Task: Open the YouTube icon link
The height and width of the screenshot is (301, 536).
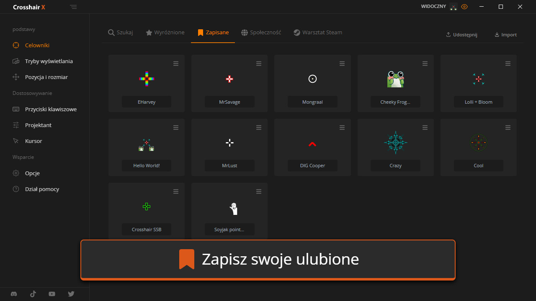Action: click(x=52, y=294)
